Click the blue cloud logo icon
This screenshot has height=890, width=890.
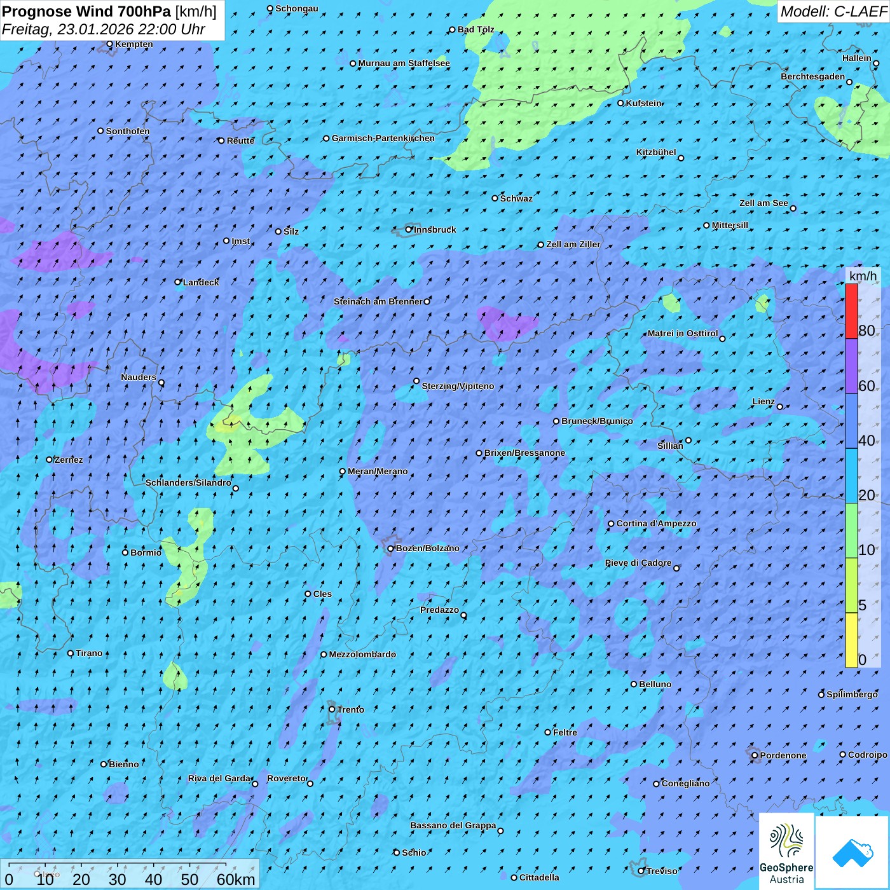(x=852, y=852)
